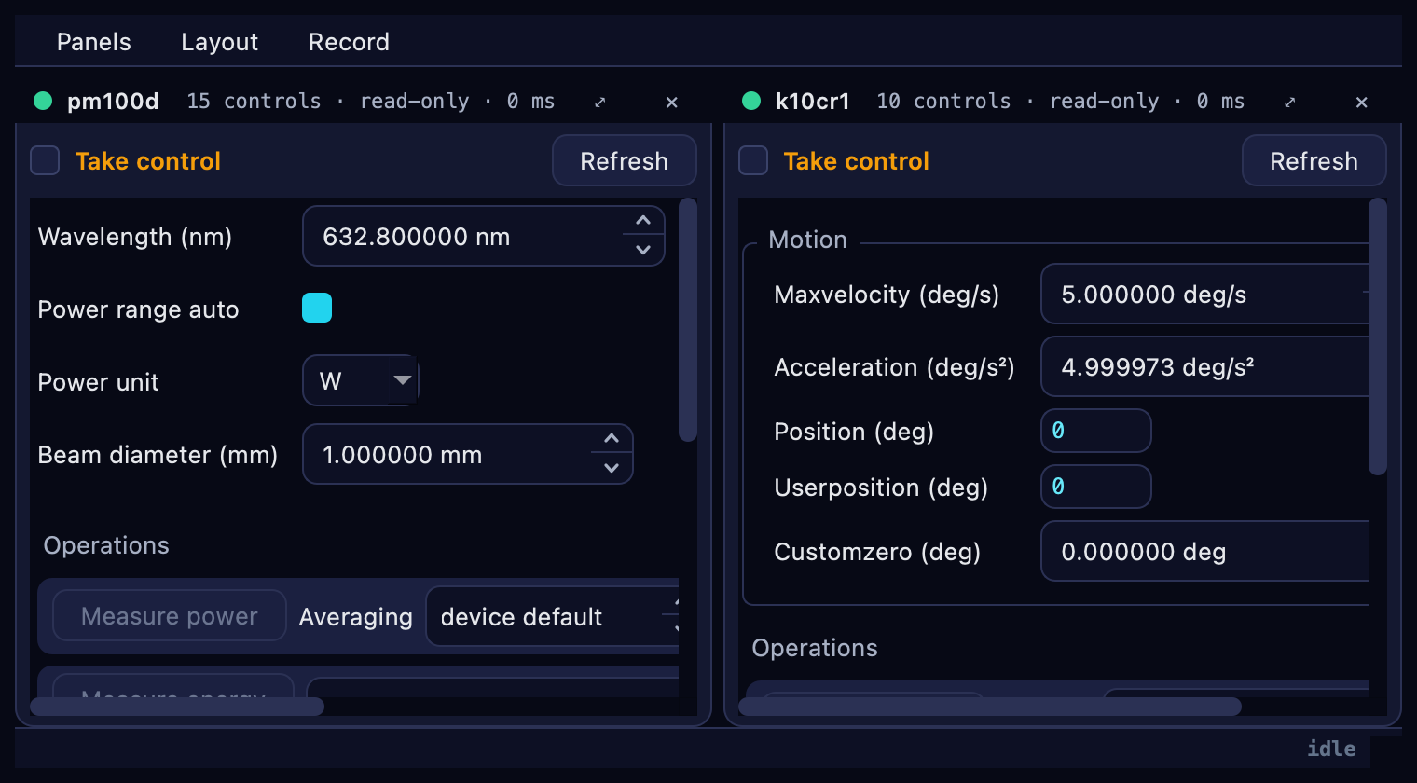
Task: Open the Power unit dropdown
Action: pos(361,380)
